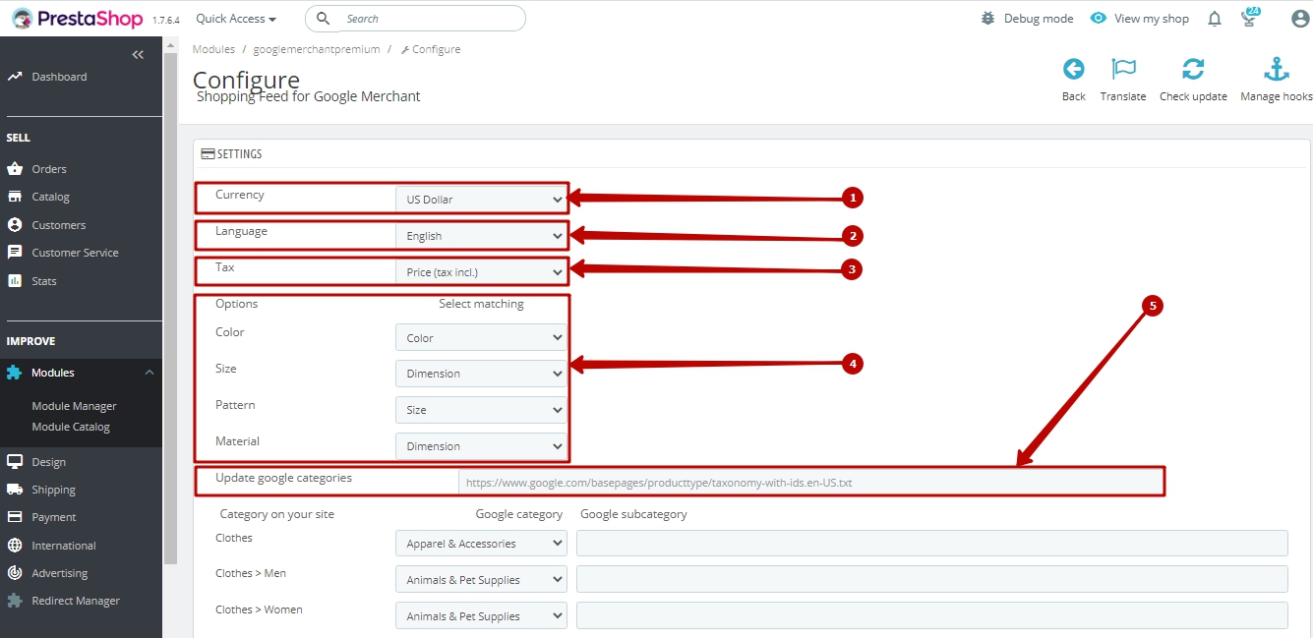Image resolution: width=1313 pixels, height=638 pixels.
Task: Open the Tax price dropdown
Action: (481, 271)
